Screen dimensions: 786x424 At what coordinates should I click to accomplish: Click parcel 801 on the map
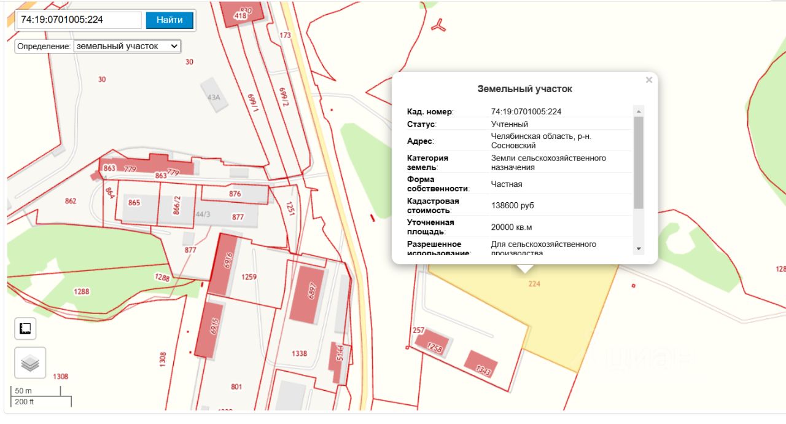click(x=236, y=387)
